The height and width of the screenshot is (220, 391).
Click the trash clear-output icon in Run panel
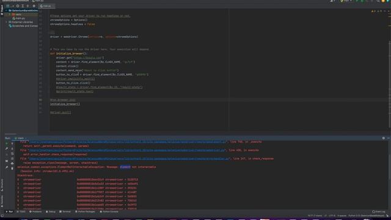click(12, 169)
